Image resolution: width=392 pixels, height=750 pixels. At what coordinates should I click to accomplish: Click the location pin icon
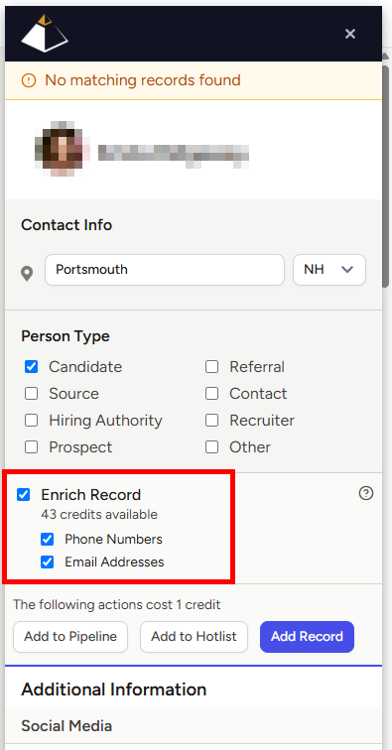tap(27, 274)
